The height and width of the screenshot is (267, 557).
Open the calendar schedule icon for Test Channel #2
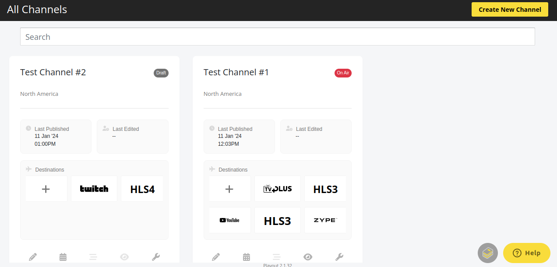pyautogui.click(x=63, y=257)
